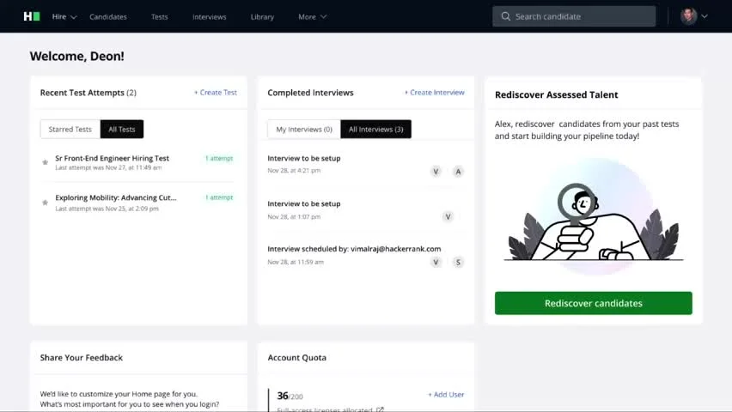Open Sr Front-End Engineer Hiring Test
This screenshot has height=412, width=732.
tap(112, 158)
